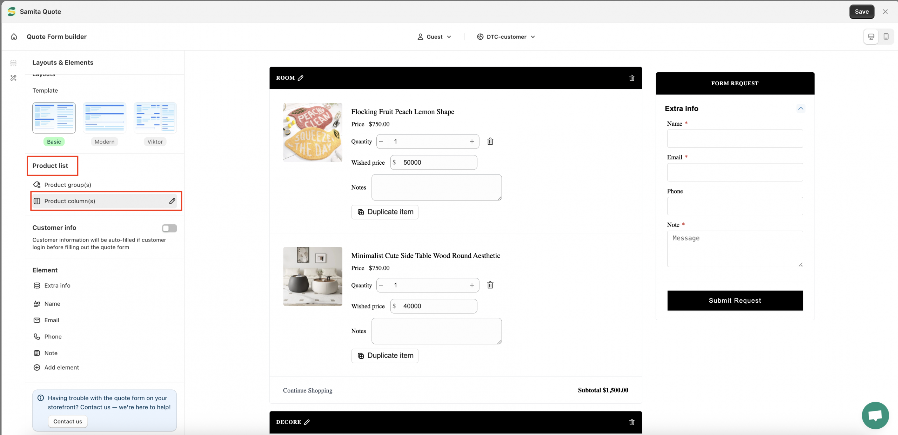Open the DTC-customer dropdown
898x435 pixels.
click(x=506, y=37)
